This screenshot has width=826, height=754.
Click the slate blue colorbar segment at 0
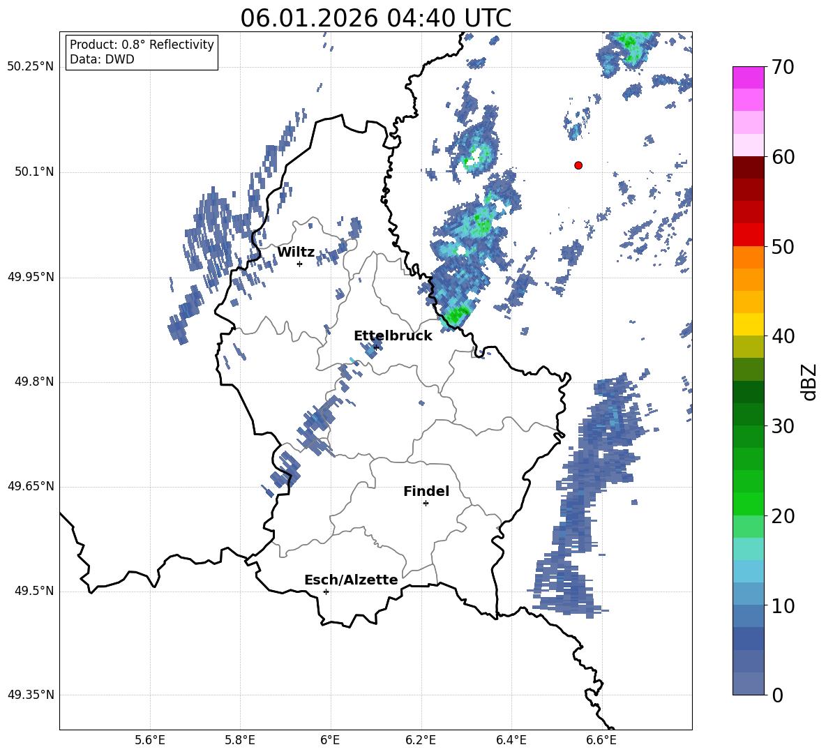748,684
